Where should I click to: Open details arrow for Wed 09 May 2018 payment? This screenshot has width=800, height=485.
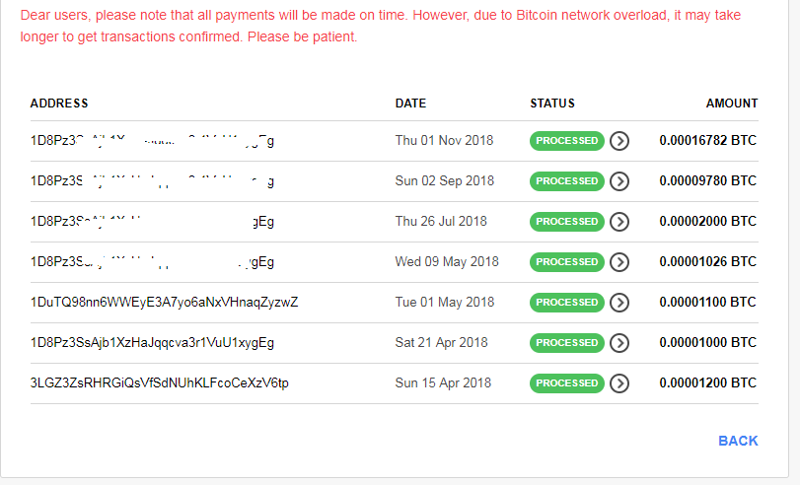(619, 261)
